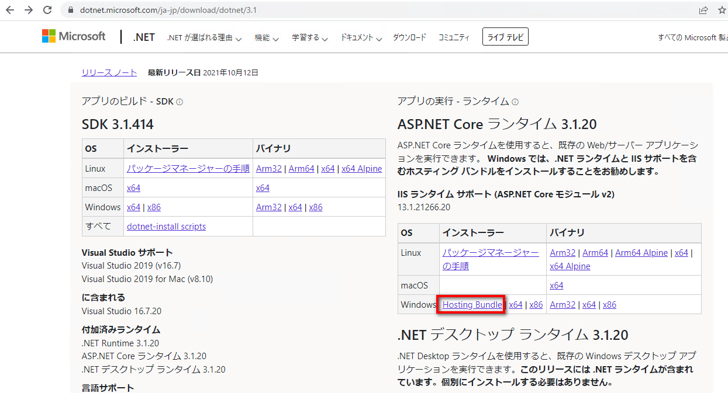This screenshot has height=393, width=728.
Task: Download SDK Windows x86 binary
Action: (x=316, y=207)
